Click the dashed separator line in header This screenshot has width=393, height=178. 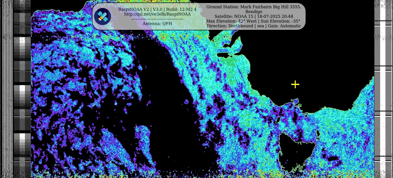pos(157,19)
